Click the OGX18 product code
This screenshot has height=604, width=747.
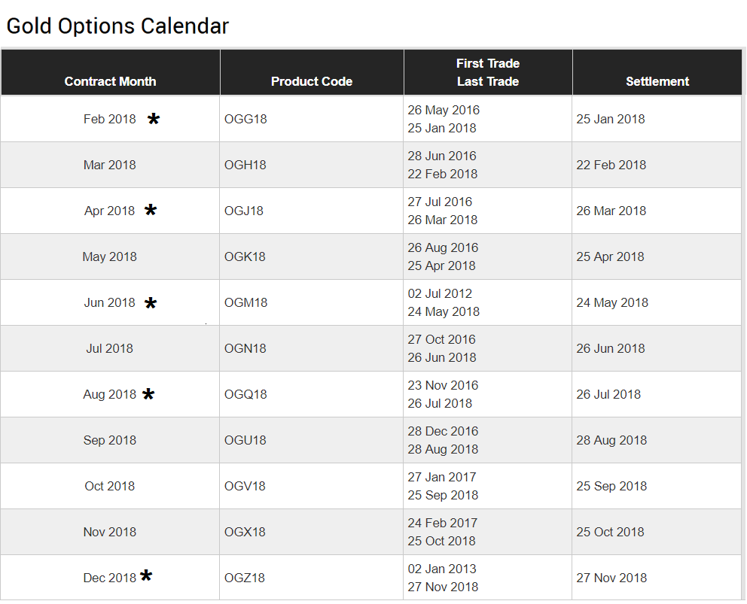click(x=245, y=532)
